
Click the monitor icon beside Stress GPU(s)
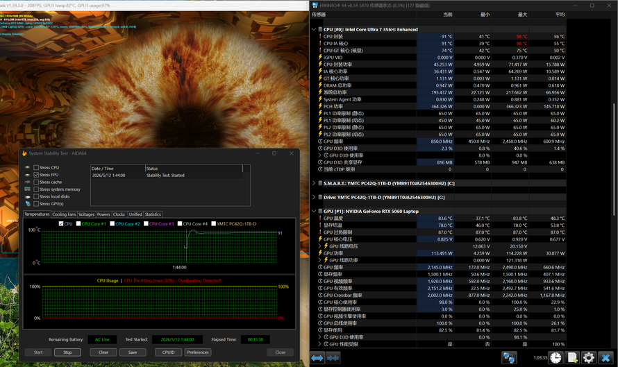pos(28,203)
